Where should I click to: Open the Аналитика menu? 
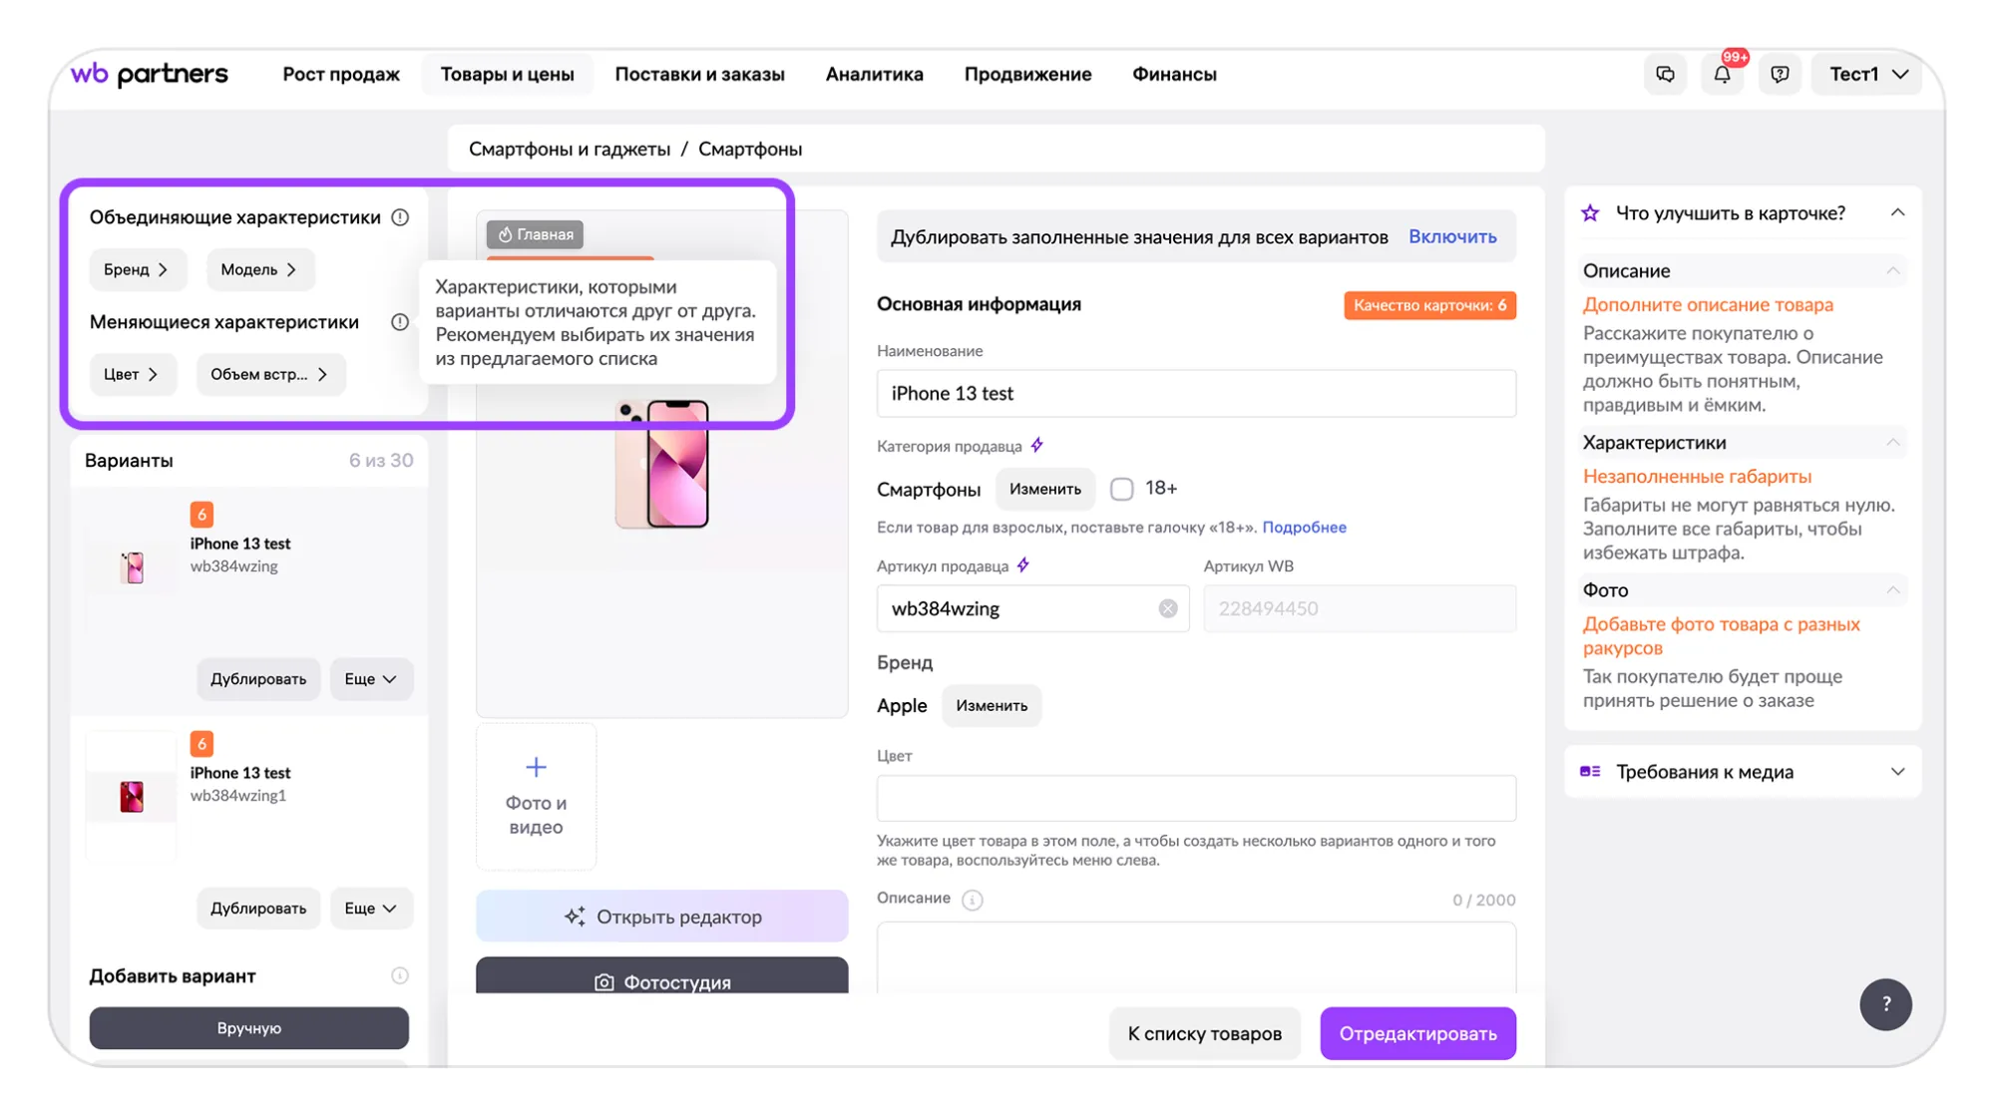(x=874, y=74)
